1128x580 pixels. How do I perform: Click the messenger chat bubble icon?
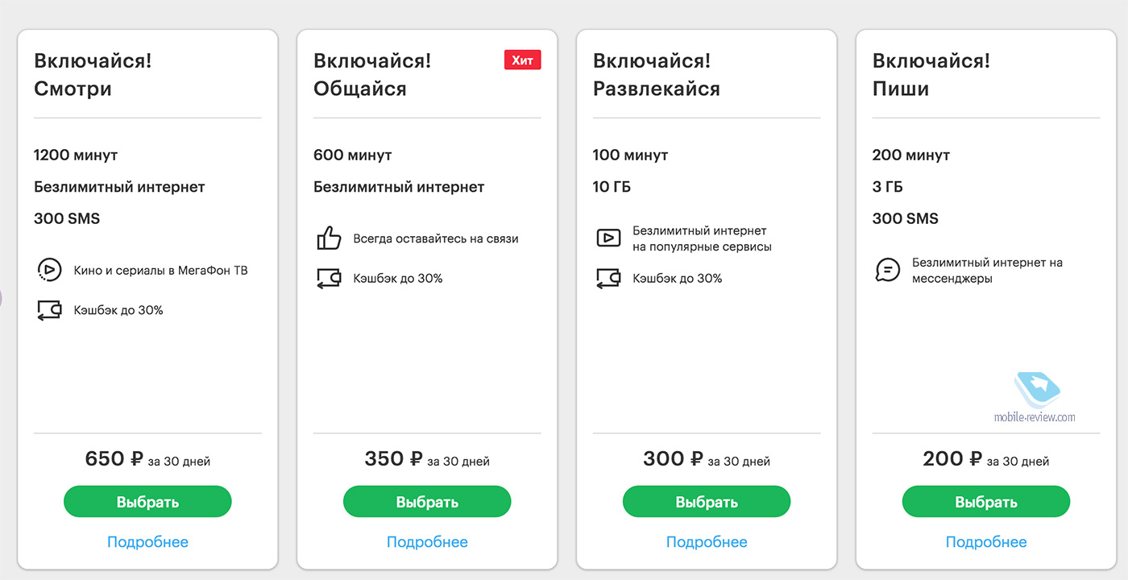coord(887,270)
